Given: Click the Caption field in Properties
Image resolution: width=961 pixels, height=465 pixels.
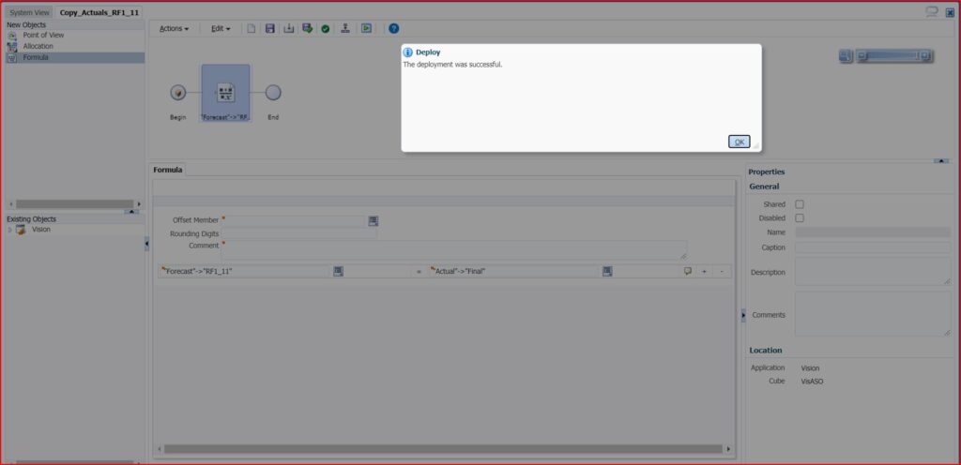Looking at the screenshot, I should 873,247.
